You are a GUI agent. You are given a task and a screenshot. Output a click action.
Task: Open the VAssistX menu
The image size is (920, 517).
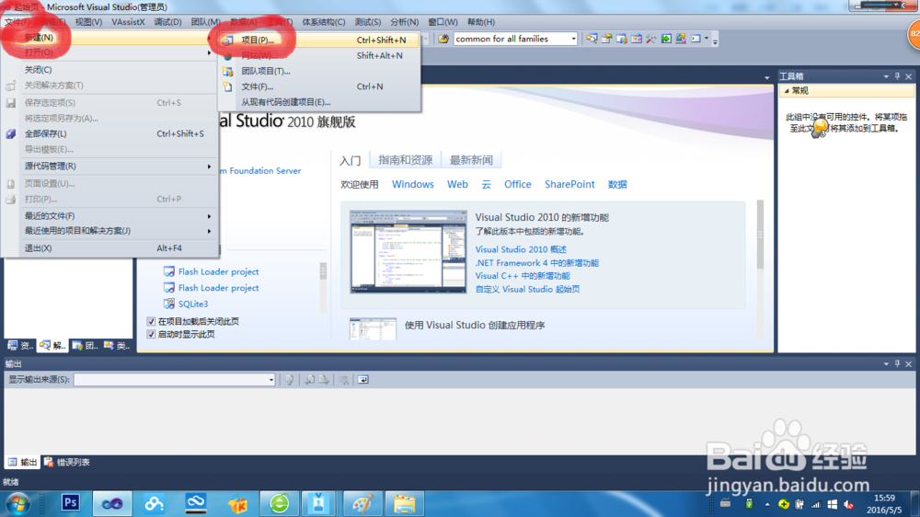pos(128,22)
